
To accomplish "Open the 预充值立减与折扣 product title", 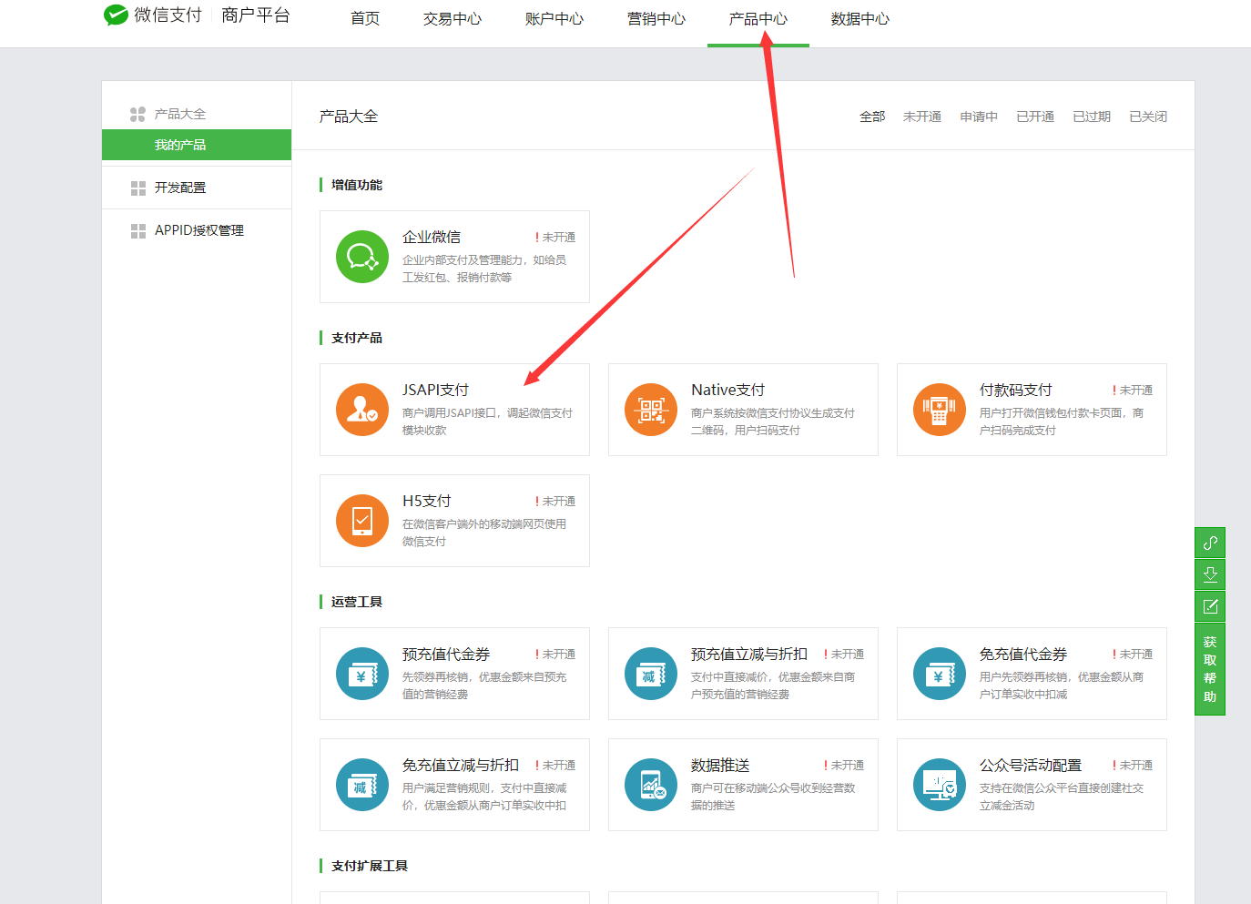I will click(x=749, y=654).
